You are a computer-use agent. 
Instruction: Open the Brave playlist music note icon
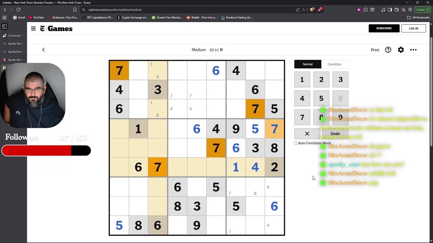(x=383, y=10)
